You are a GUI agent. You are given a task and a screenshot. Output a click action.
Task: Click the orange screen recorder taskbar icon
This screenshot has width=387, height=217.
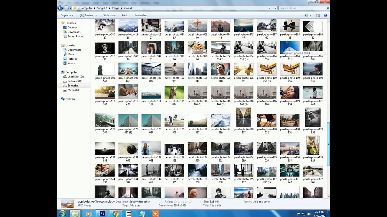(155, 214)
